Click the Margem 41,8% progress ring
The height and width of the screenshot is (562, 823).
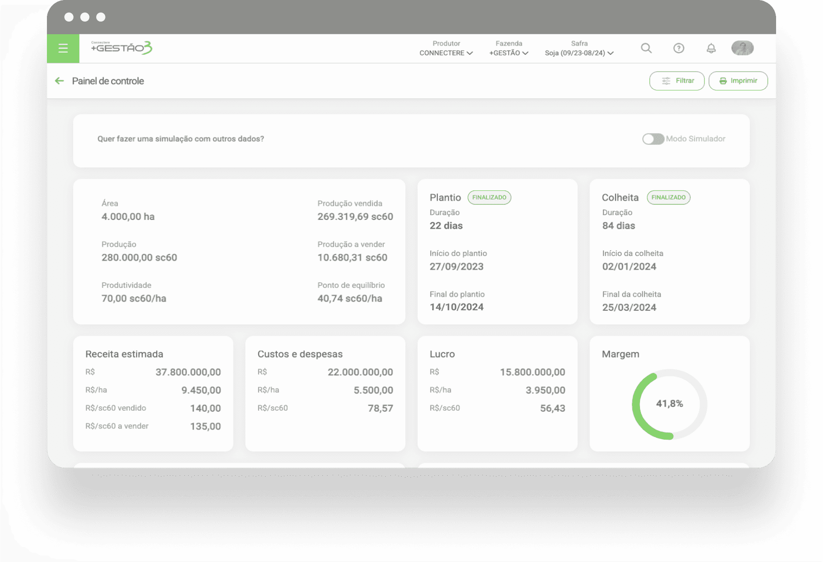[669, 404]
